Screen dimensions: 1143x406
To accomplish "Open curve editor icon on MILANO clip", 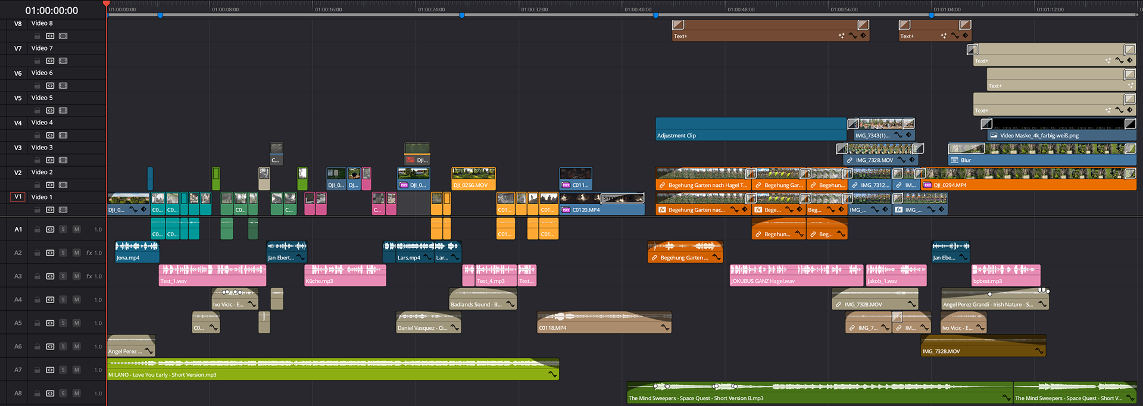I will (552, 374).
